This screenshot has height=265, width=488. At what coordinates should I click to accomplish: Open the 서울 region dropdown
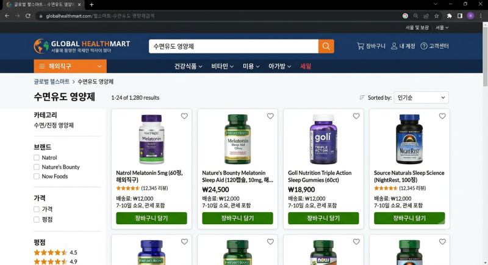click(x=442, y=27)
